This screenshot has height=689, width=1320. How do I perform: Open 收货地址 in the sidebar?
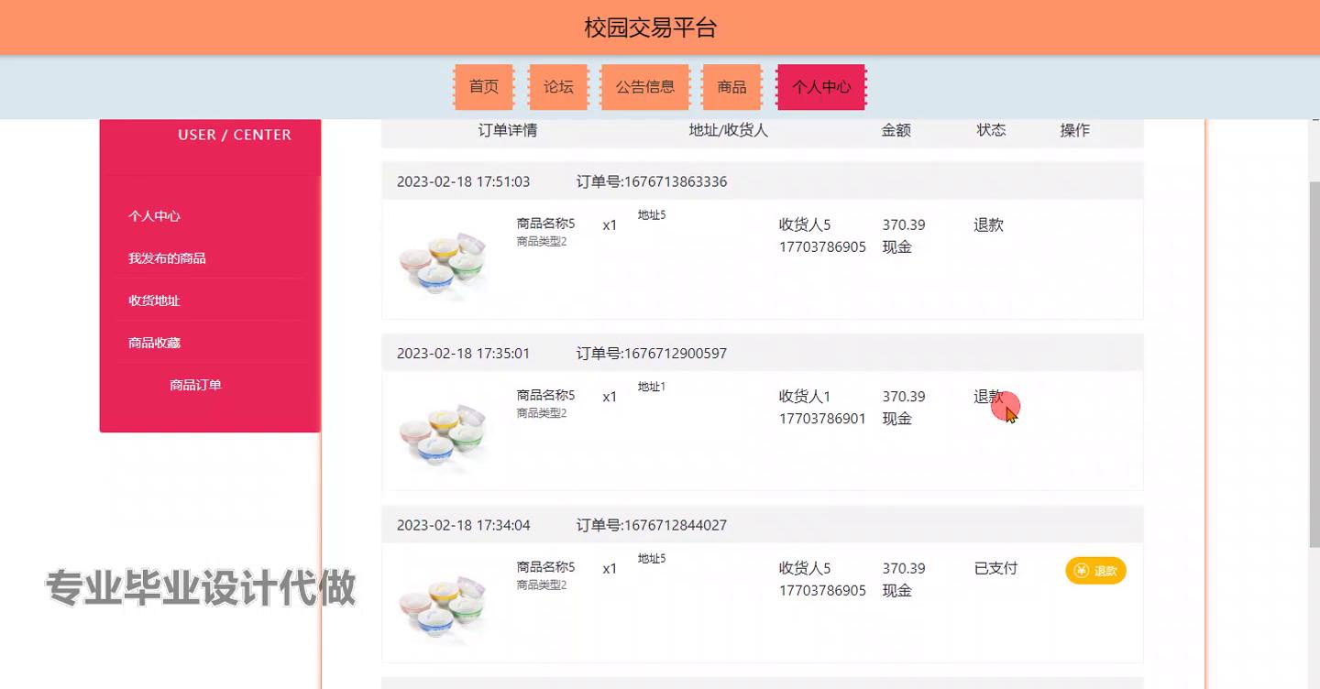154,301
